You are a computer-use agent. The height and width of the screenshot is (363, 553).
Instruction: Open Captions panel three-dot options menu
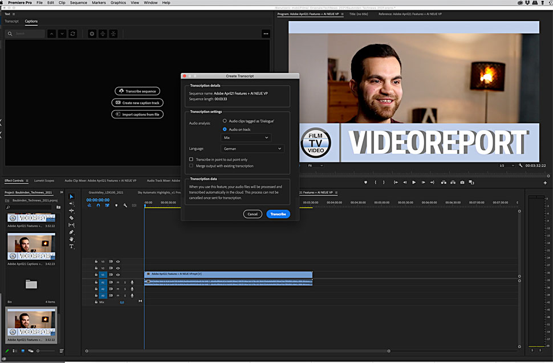[x=266, y=34]
